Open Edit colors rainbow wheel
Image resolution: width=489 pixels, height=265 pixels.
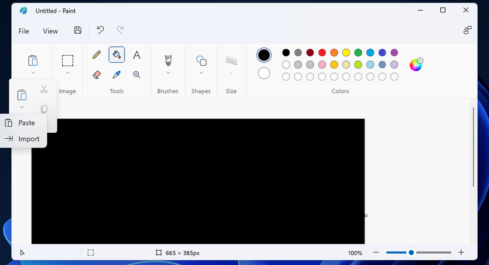pyautogui.click(x=416, y=65)
